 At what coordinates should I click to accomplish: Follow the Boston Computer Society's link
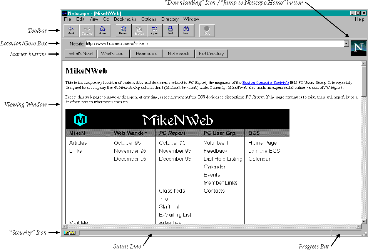pos(266,83)
